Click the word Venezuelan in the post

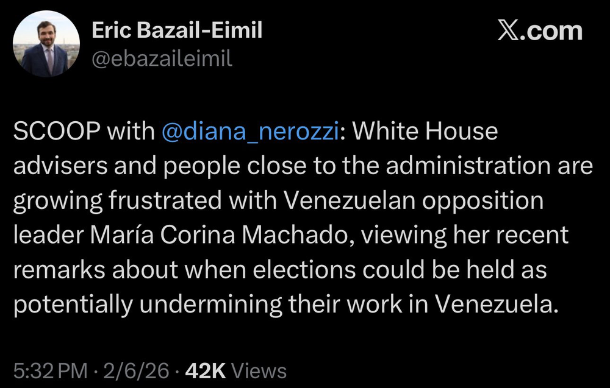(349, 200)
